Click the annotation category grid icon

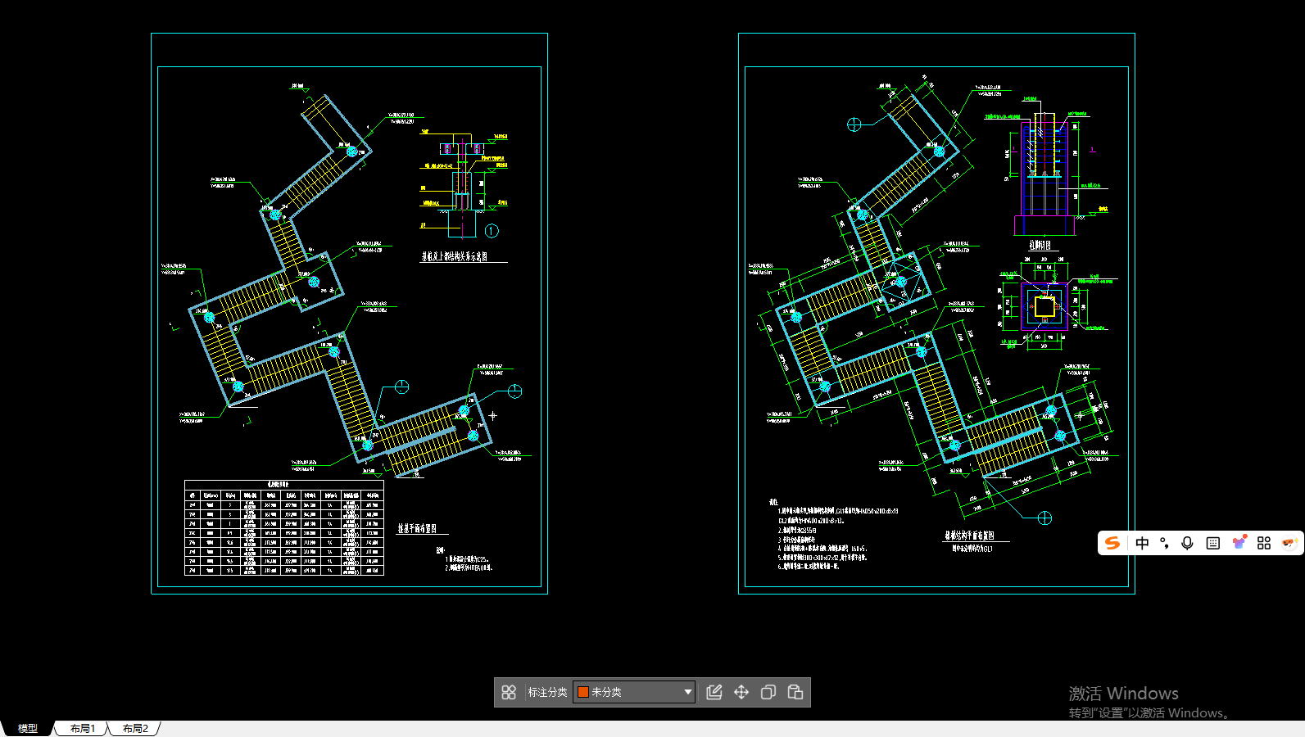[509, 692]
